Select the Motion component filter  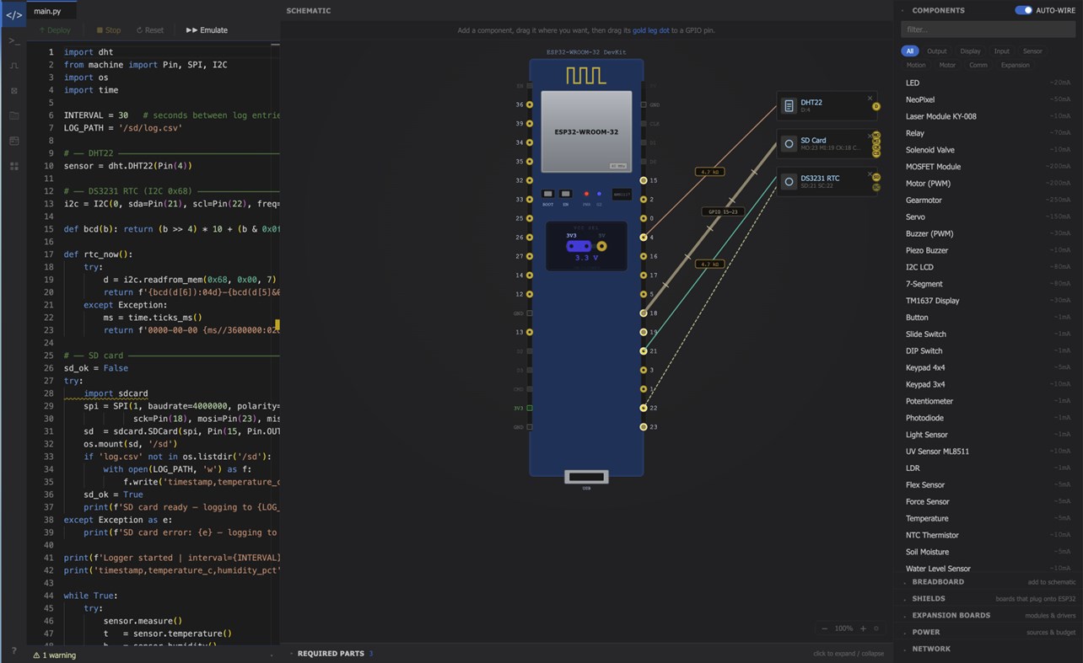point(915,65)
